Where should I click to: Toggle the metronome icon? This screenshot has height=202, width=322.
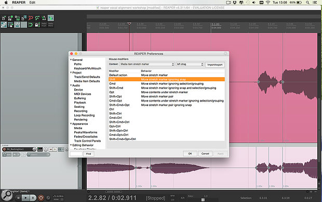point(44,18)
